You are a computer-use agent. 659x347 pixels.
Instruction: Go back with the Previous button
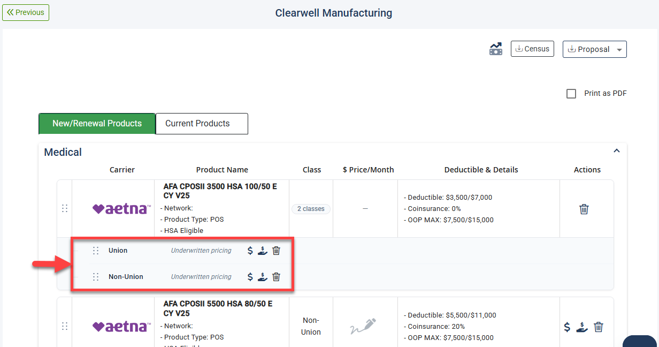pos(26,12)
